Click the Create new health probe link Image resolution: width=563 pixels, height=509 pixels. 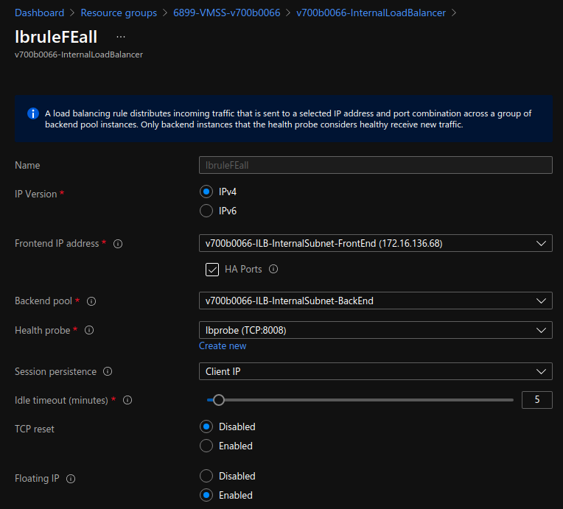pos(223,346)
